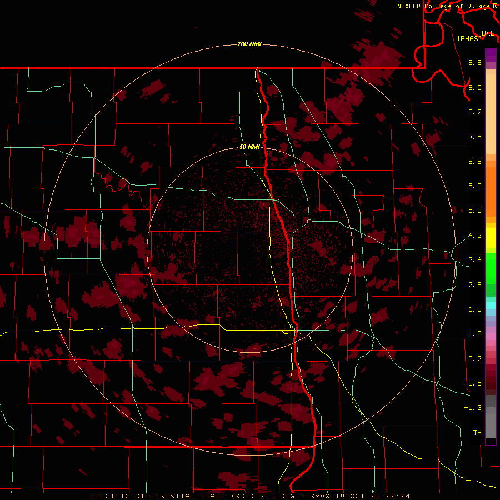The width and height of the screenshot is (500, 500).
Task: Click the 5.0 scale value
Action: coord(475,211)
